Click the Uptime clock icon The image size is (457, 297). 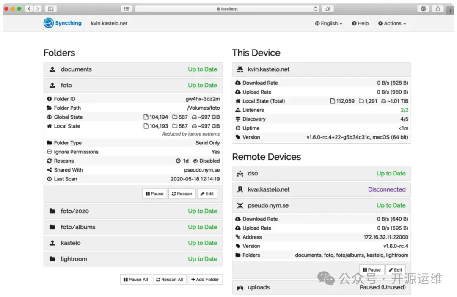pyautogui.click(x=238, y=128)
